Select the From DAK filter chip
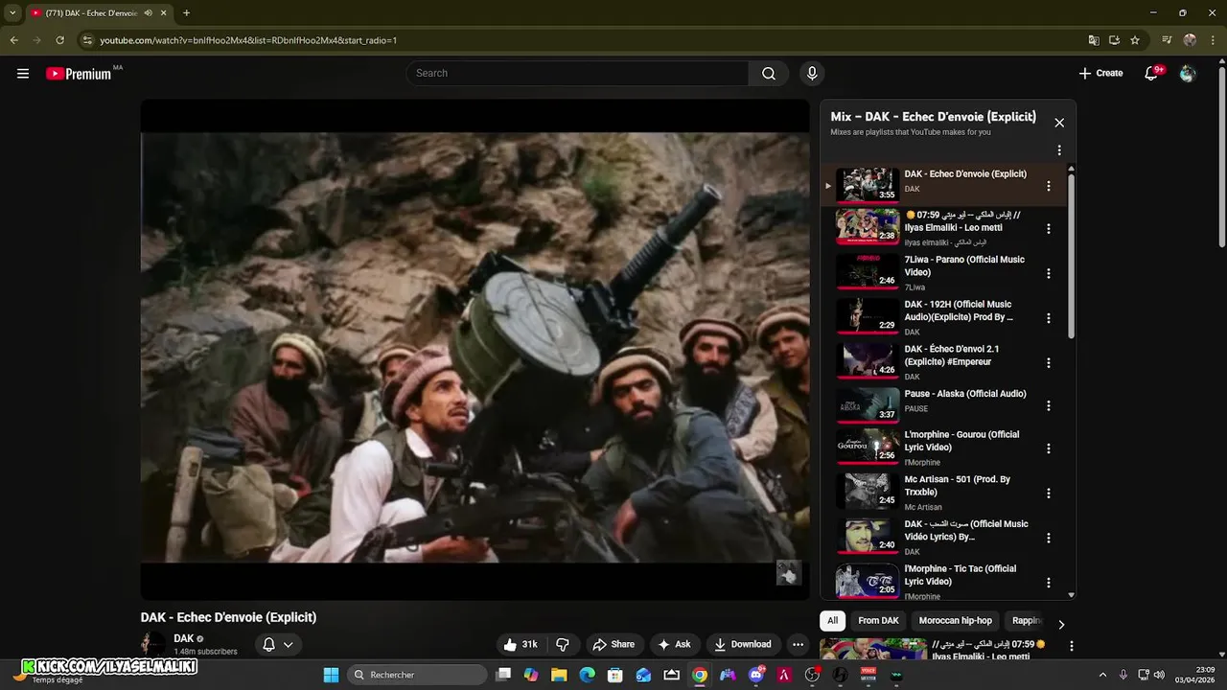Screen dimensions: 1227x690 [878, 620]
